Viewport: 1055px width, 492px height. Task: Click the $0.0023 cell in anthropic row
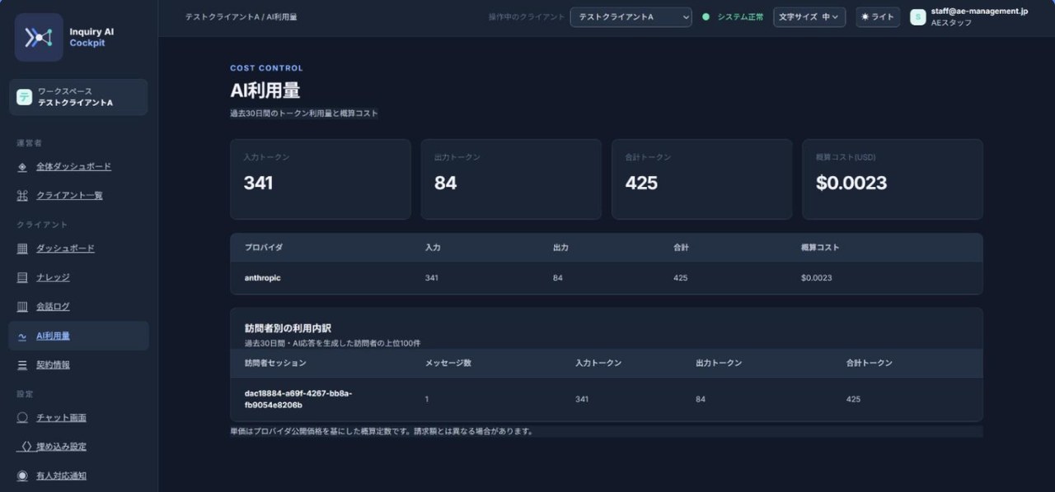pos(816,278)
